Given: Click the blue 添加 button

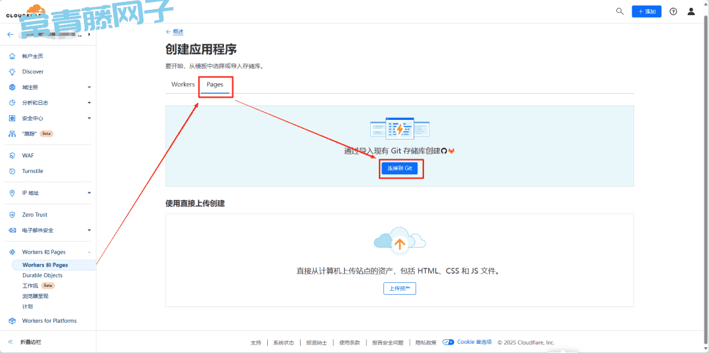Looking at the screenshot, I should click(647, 12).
